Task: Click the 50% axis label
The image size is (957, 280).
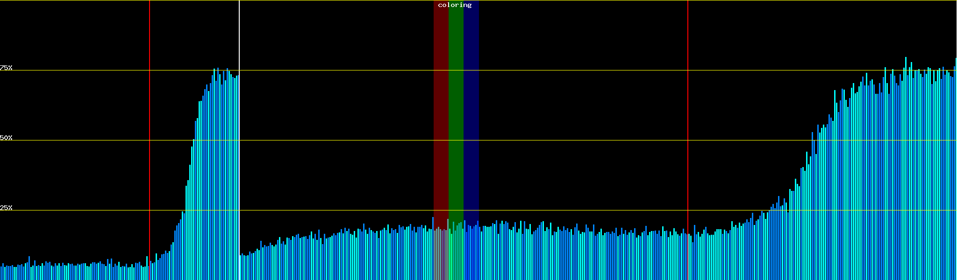Action: (x=6, y=138)
